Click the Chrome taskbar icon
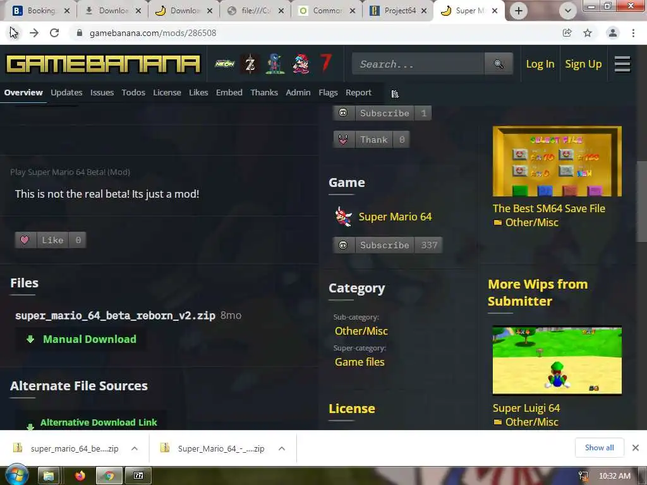The width and height of the screenshot is (647, 485). 109,476
